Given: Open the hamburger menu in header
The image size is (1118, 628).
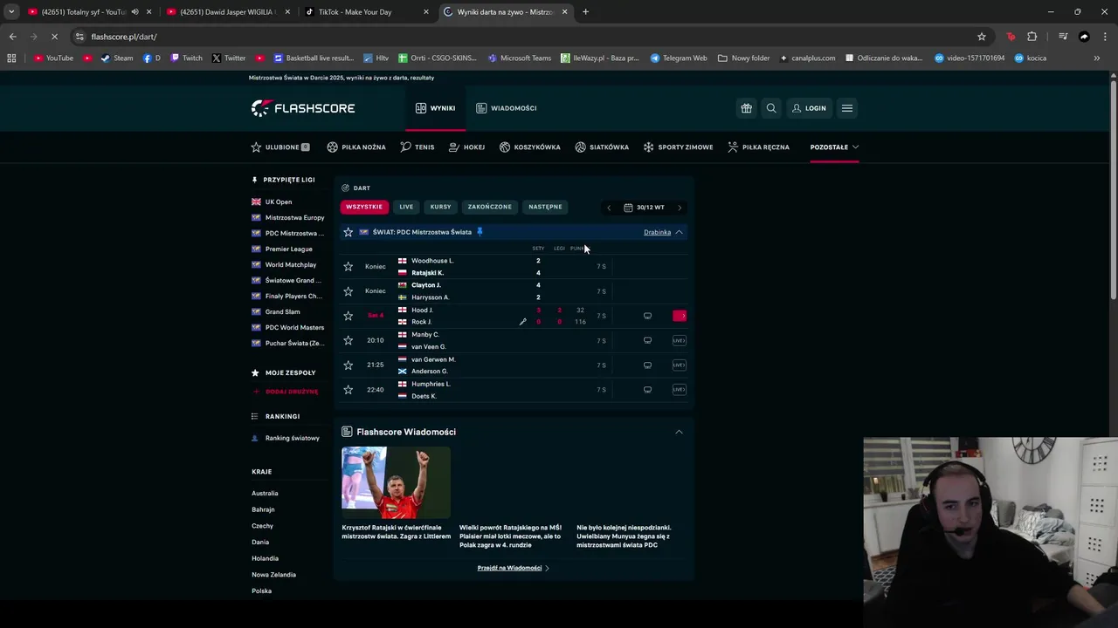Looking at the screenshot, I should tap(847, 108).
